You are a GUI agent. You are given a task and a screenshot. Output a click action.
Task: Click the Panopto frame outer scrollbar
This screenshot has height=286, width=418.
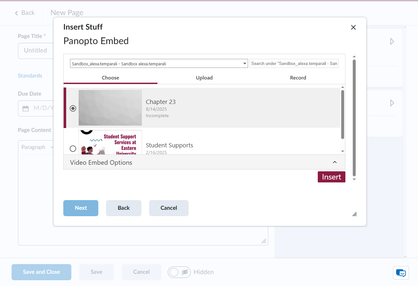[354, 117]
